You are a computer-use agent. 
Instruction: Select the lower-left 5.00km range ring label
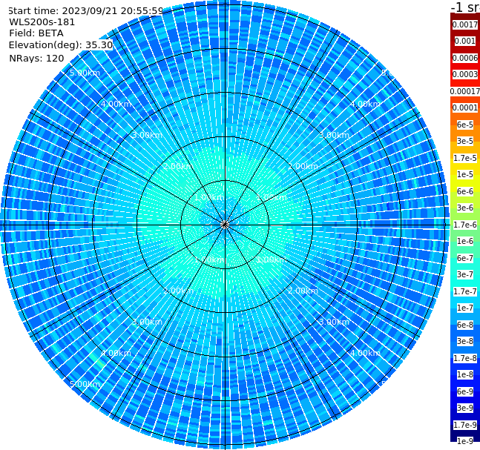tap(85, 384)
